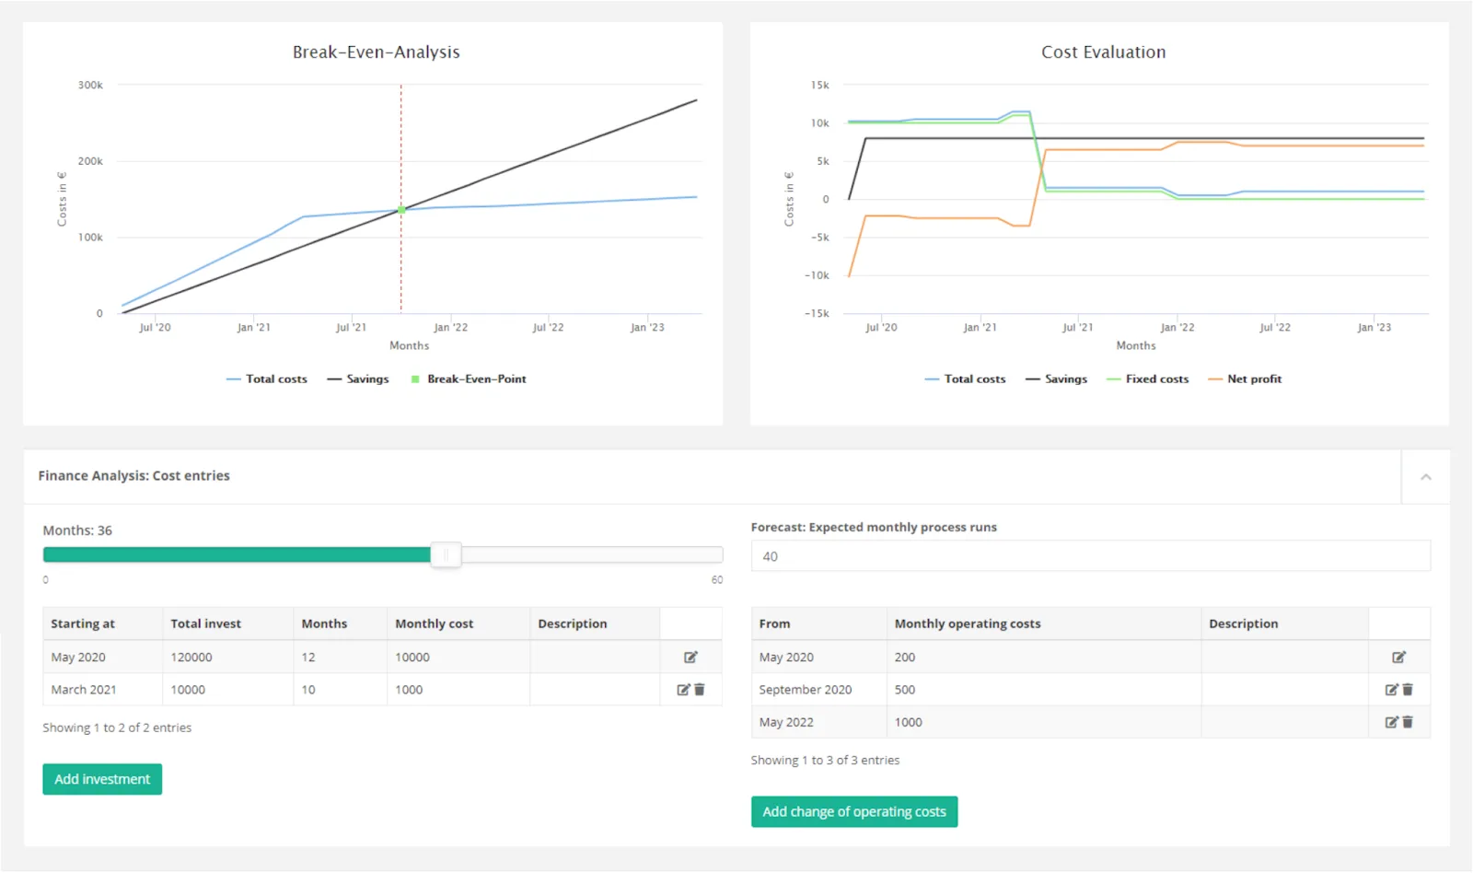This screenshot has height=873, width=1473.
Task: Toggle Net profit in Cost Evaluation legend
Action: point(1245,379)
